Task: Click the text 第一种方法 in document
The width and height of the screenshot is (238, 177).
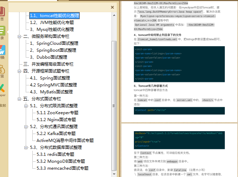Action: pos(142,96)
